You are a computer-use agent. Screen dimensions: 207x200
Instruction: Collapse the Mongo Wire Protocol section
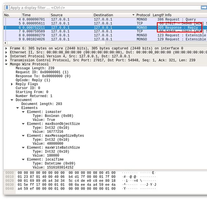point(7,64)
